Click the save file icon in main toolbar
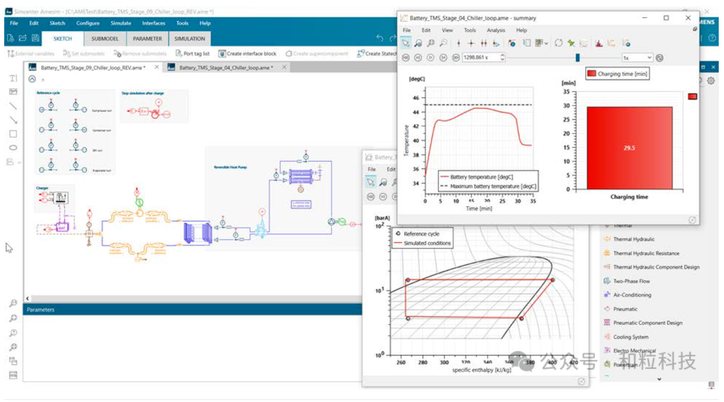Image resolution: width=724 pixels, height=402 pixels. tap(35, 38)
